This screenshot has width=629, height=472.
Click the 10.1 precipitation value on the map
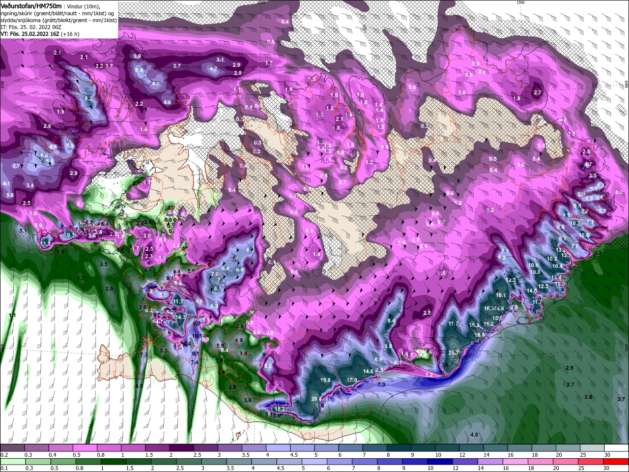point(197,336)
